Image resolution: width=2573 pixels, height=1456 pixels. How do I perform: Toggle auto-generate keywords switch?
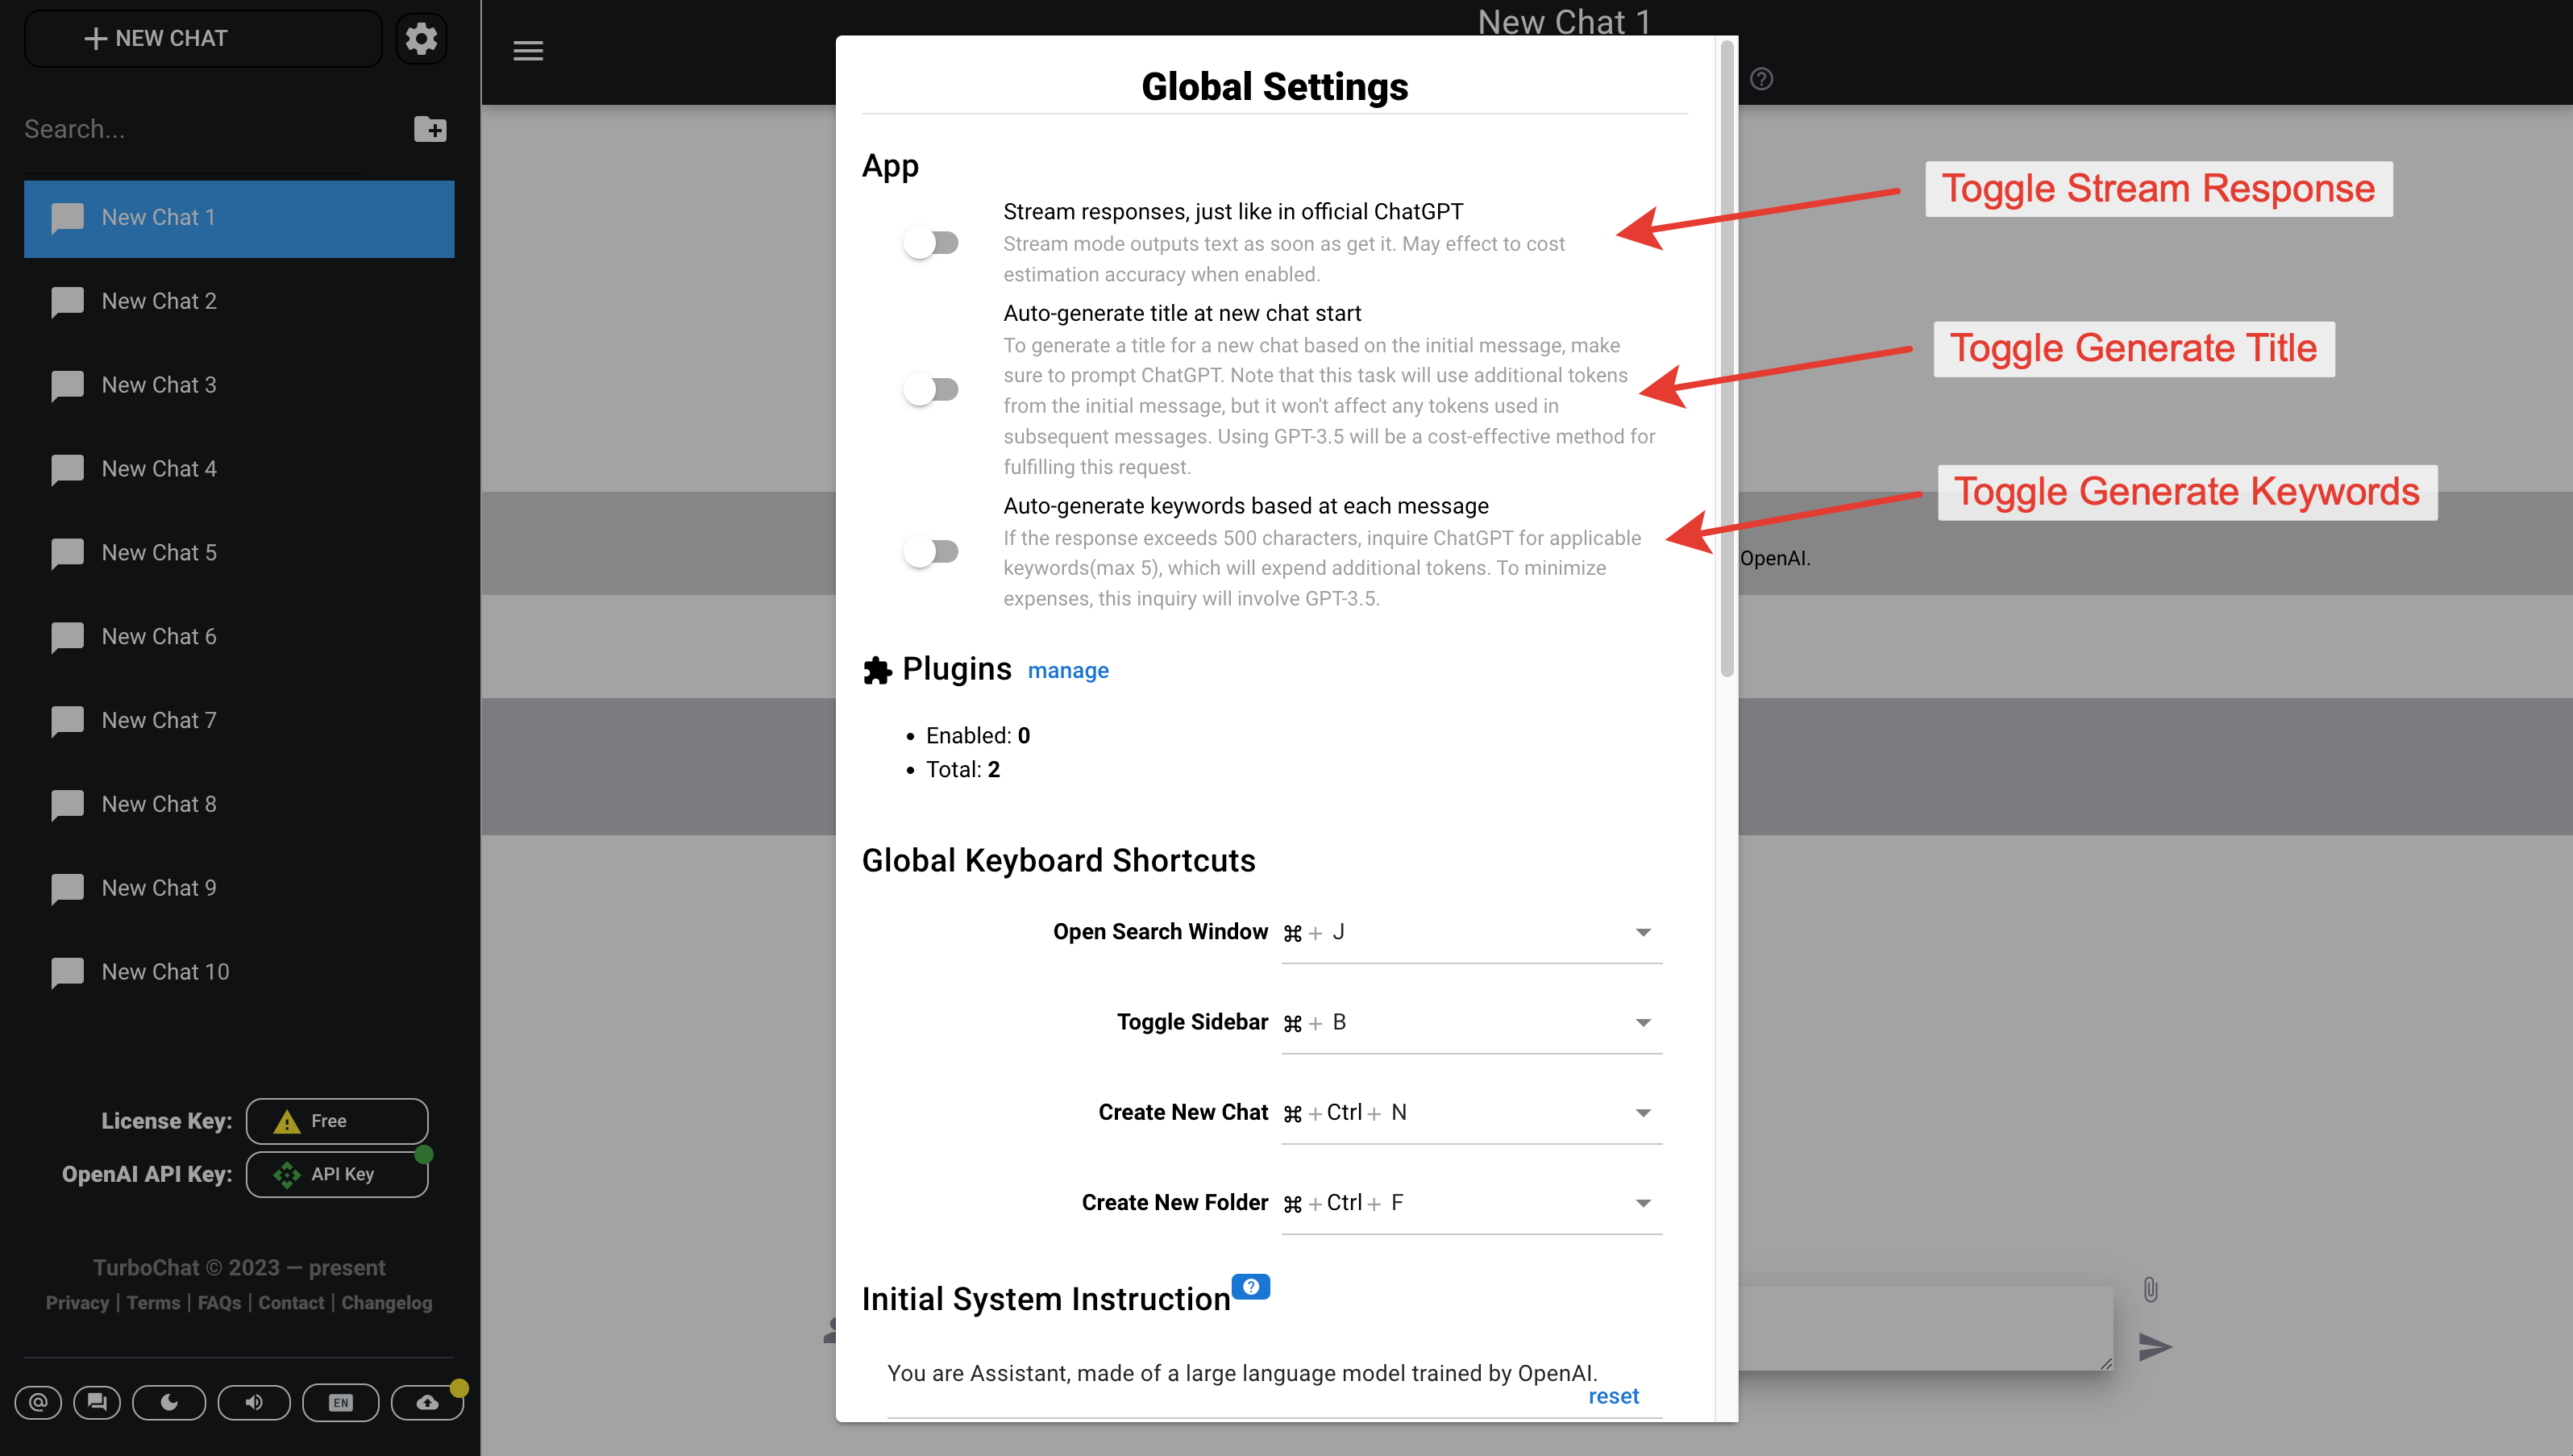pos(929,551)
